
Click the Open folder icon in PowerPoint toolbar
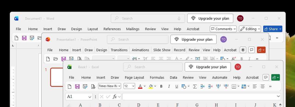pos(56,59)
